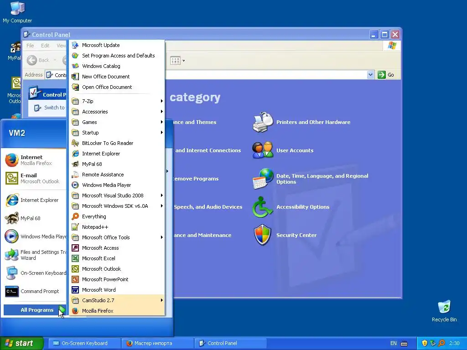Expand the Startup submenu arrow
Image resolution: width=467 pixels, height=350 pixels.
pos(162,133)
